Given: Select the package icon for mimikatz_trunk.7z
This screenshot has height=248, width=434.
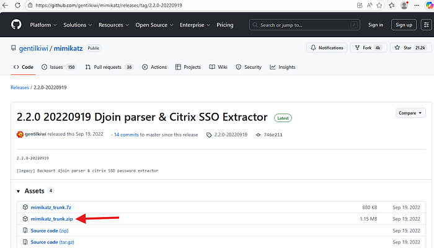Looking at the screenshot, I should tap(25, 207).
